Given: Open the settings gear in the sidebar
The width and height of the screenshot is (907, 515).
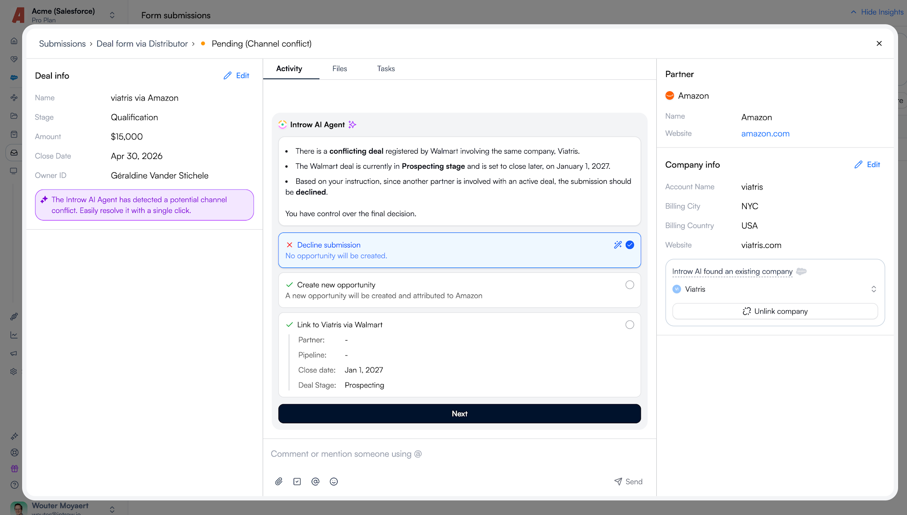Looking at the screenshot, I should (14, 372).
